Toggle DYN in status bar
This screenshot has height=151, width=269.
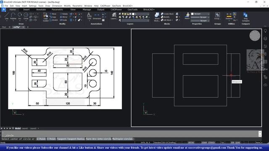tap(232, 143)
